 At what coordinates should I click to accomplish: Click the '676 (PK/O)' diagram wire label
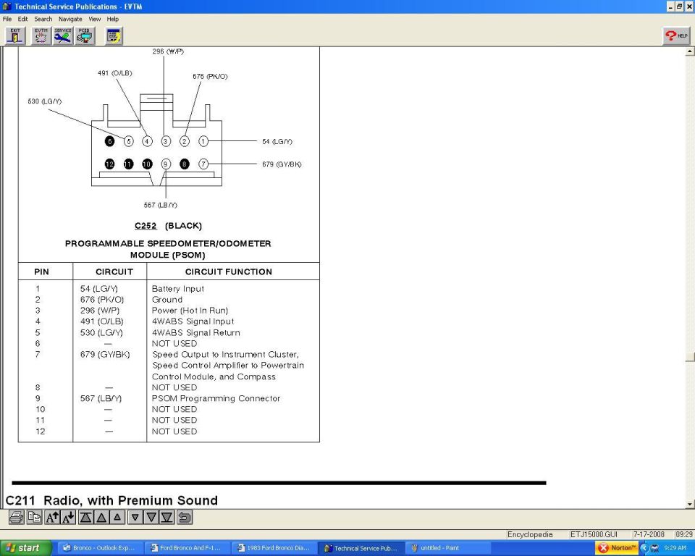[210, 76]
